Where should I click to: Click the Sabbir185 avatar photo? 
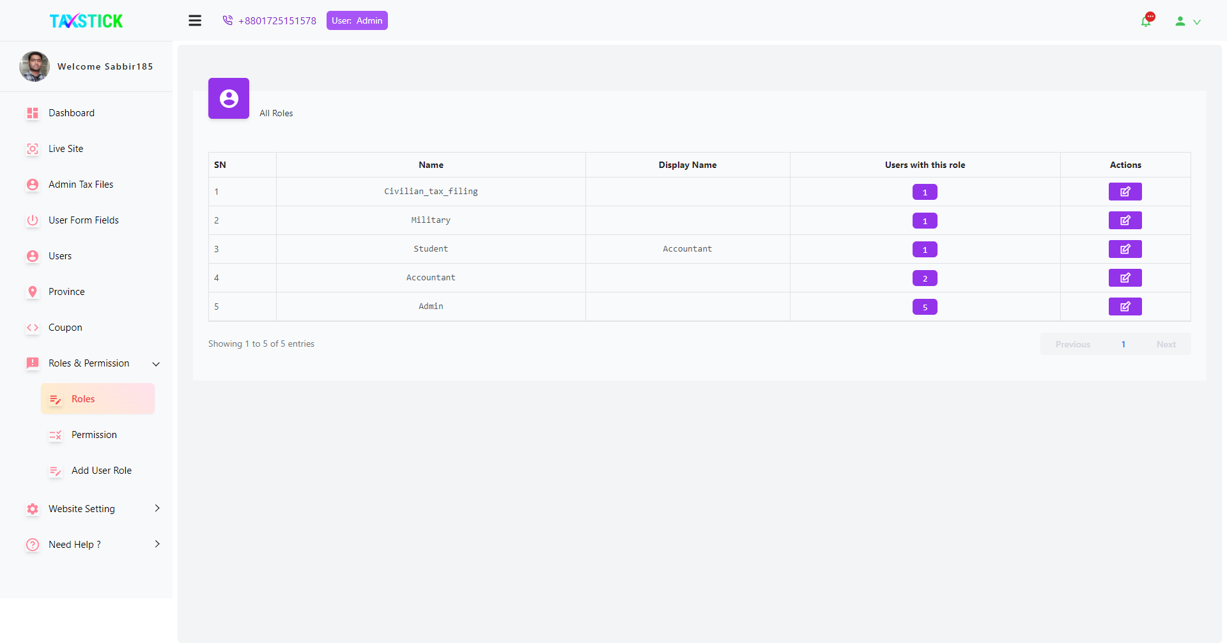tap(35, 66)
